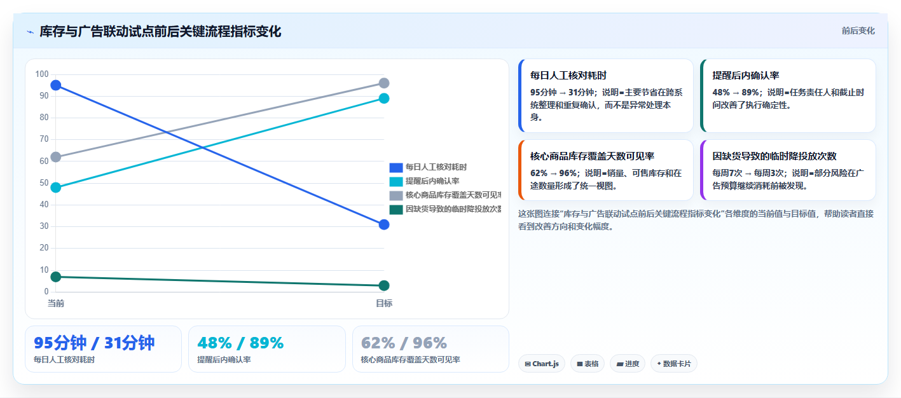This screenshot has width=901, height=398.
Task: Click the gray data point at 96 for 目标
Action: coord(384,83)
